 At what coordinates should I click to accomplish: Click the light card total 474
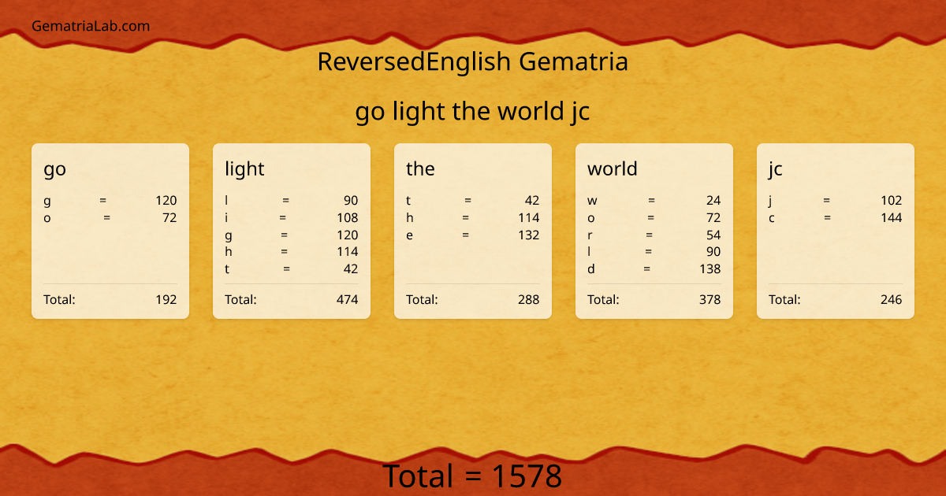[348, 299]
